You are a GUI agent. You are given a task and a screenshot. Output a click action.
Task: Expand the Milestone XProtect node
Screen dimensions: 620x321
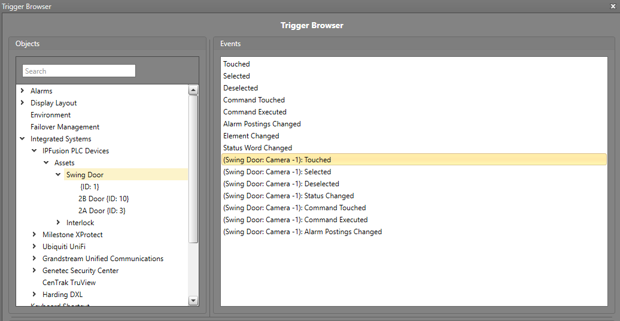pyautogui.click(x=34, y=235)
